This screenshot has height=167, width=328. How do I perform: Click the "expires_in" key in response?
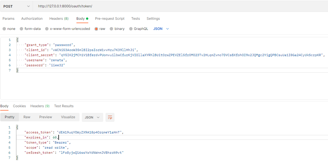pyautogui.click(x=36, y=137)
